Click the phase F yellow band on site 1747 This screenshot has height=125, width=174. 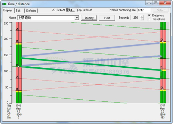click(x=163, y=70)
